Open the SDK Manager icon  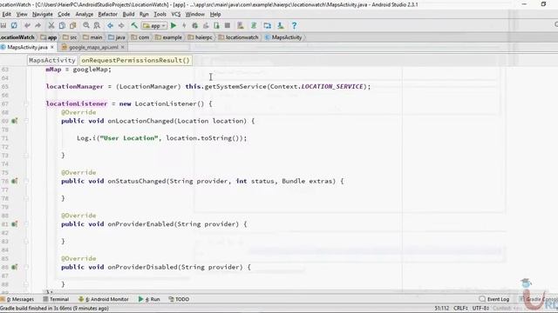coord(281,25)
